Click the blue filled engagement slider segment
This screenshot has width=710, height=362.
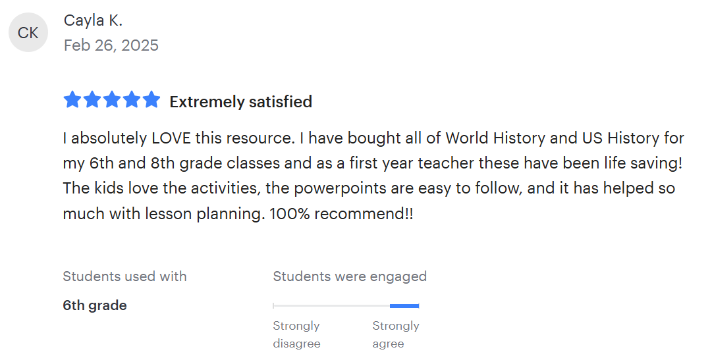404,305
